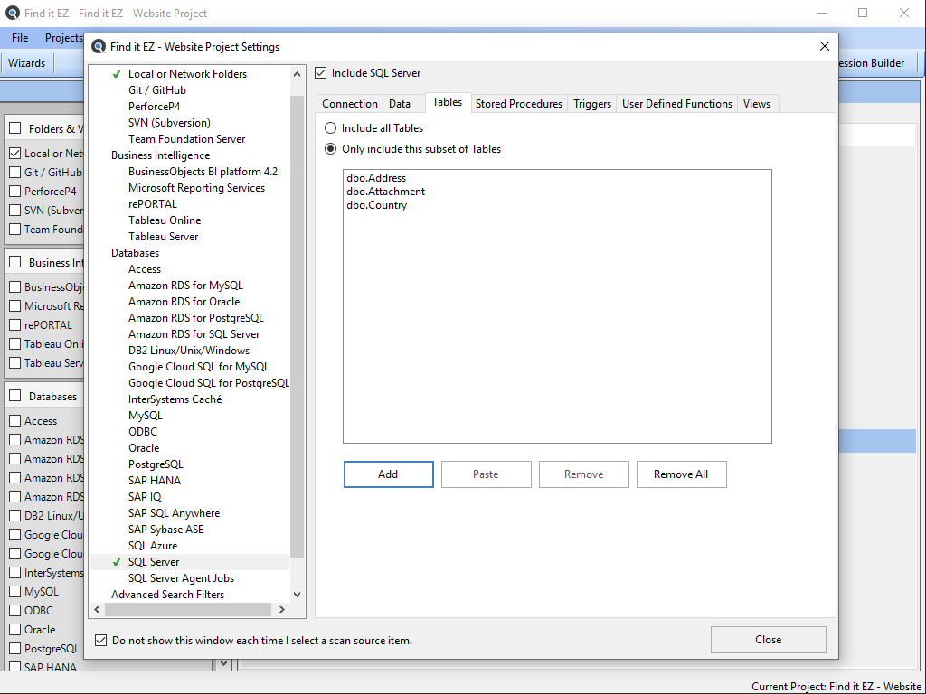Click the Find it EZ dialog logo icon
Image resolution: width=926 pixels, height=694 pixels.
tap(99, 47)
